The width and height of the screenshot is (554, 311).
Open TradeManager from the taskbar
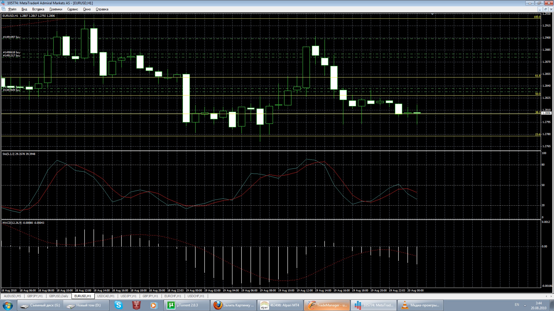[327, 305]
